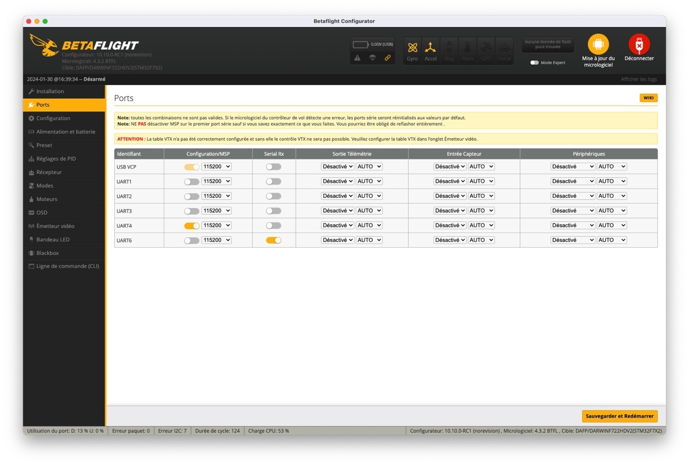Click Sauvegarder et Redémarrer button

click(620, 416)
